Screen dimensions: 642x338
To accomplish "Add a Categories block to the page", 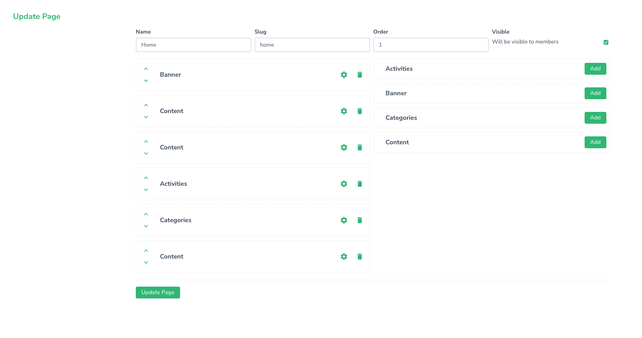I will 595,118.
